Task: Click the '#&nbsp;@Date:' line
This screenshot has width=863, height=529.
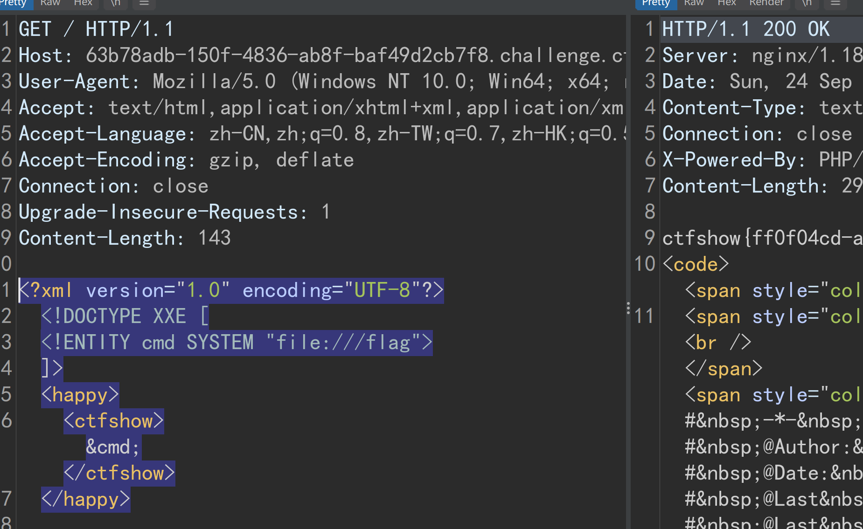Action: [x=773, y=473]
